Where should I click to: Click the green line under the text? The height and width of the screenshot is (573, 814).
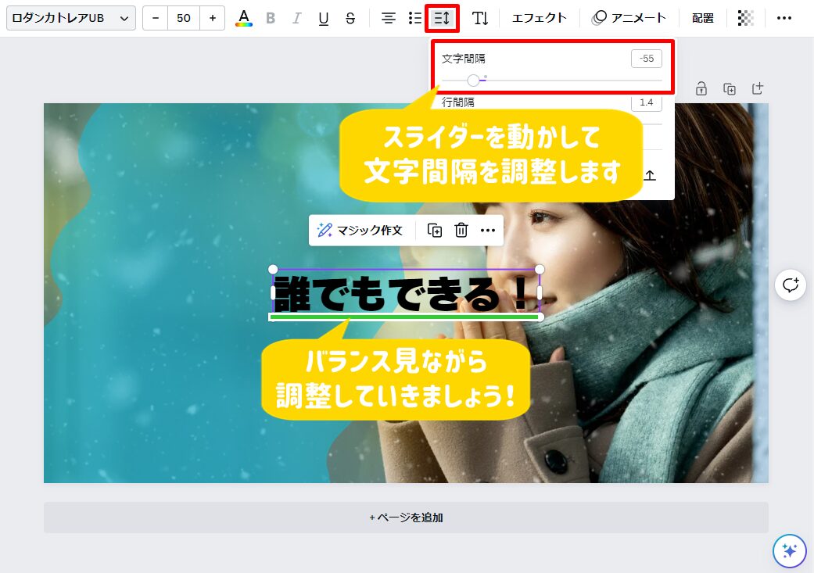click(x=405, y=317)
